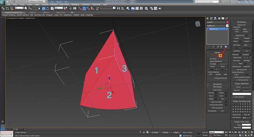Open the Rendering menu
This screenshot has width=254, height=137.
pyautogui.click(x=75, y=5)
